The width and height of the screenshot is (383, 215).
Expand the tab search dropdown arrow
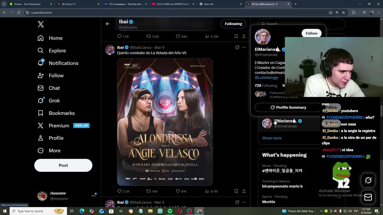click(4, 4)
